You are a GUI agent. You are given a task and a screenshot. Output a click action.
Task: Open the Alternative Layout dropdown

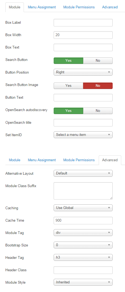[x=83, y=173]
